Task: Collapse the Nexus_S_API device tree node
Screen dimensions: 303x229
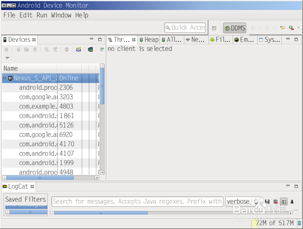Action: click(4, 78)
